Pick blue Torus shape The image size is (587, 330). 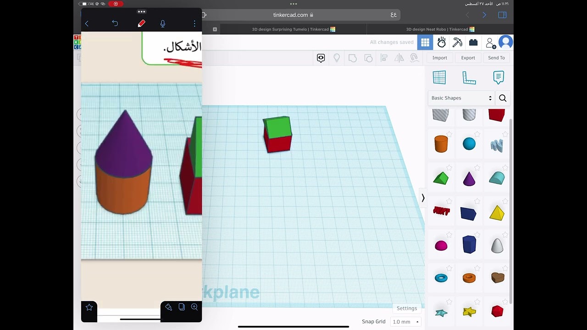coord(441,278)
